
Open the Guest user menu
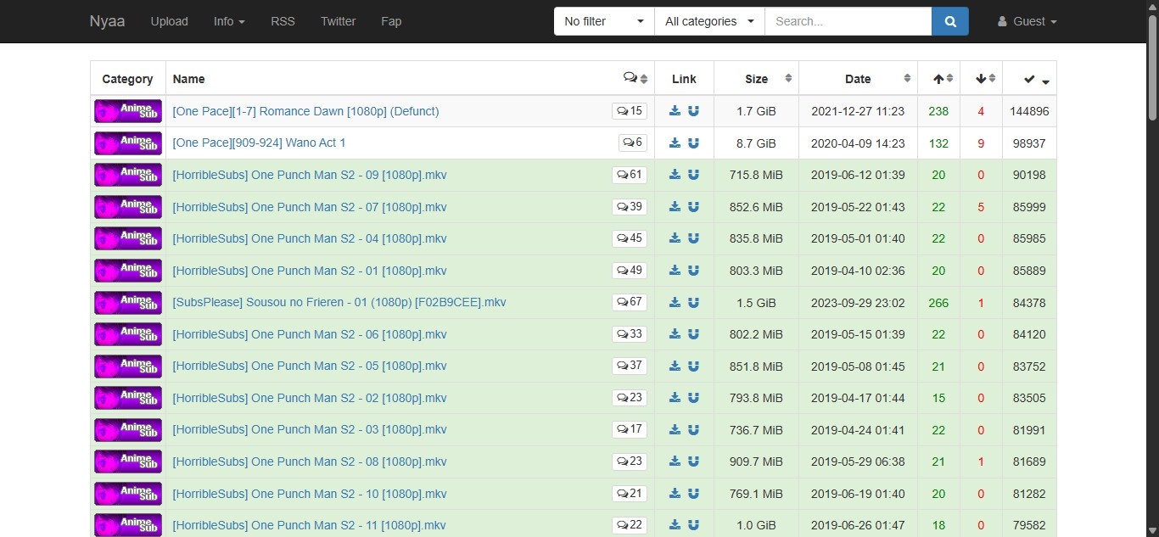click(x=1027, y=21)
